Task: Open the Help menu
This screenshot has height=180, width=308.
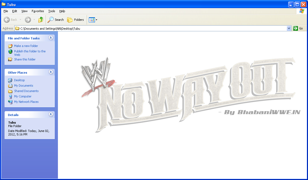Action: click(x=62, y=11)
